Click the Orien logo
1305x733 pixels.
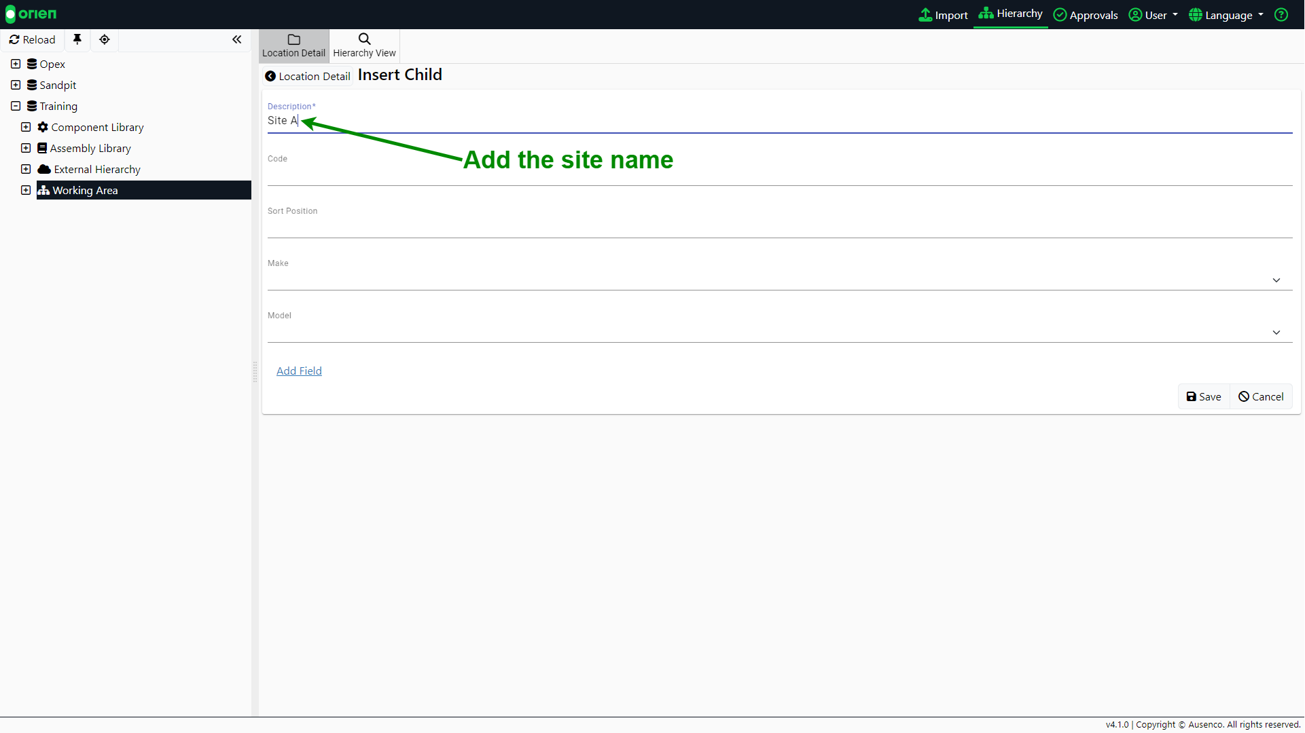click(x=31, y=14)
